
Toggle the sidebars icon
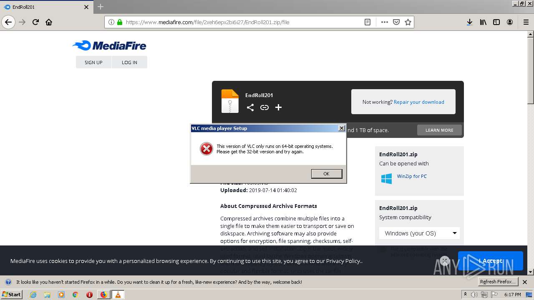click(x=496, y=22)
